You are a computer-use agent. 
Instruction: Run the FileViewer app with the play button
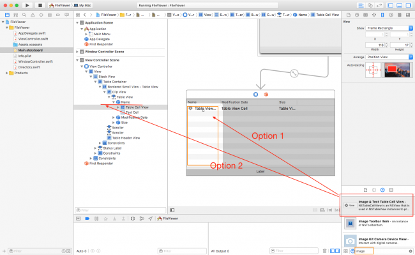(27, 5)
